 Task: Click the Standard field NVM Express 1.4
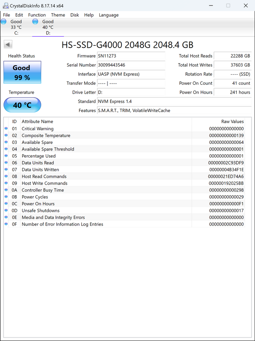click(174, 101)
